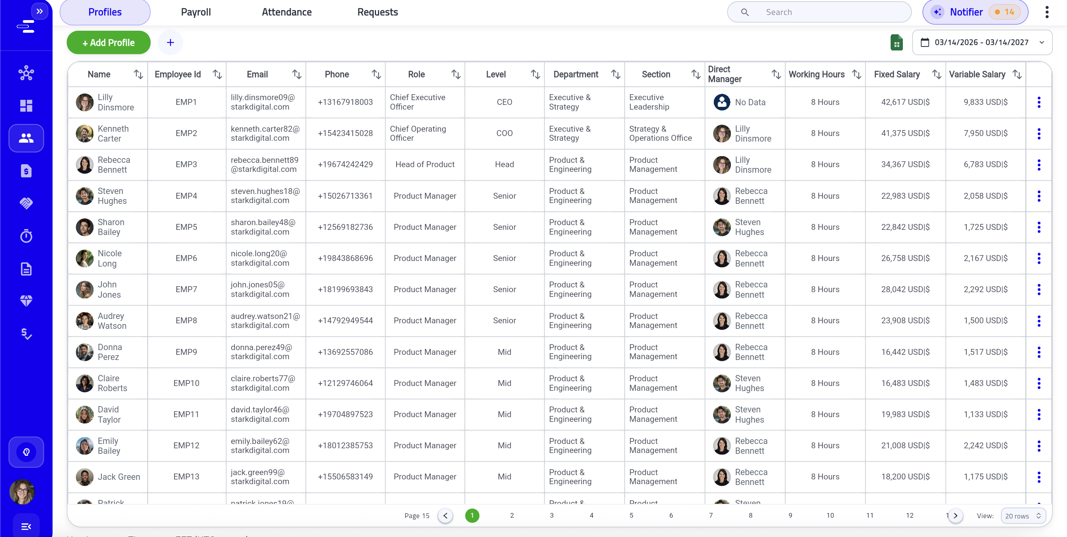Select the dashboard grid icon in sidebar
Screen dimensions: 1067x537
point(26,106)
